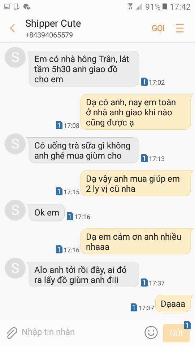
Task: Select the 'Ok em' message bubble
Action: coord(47,213)
